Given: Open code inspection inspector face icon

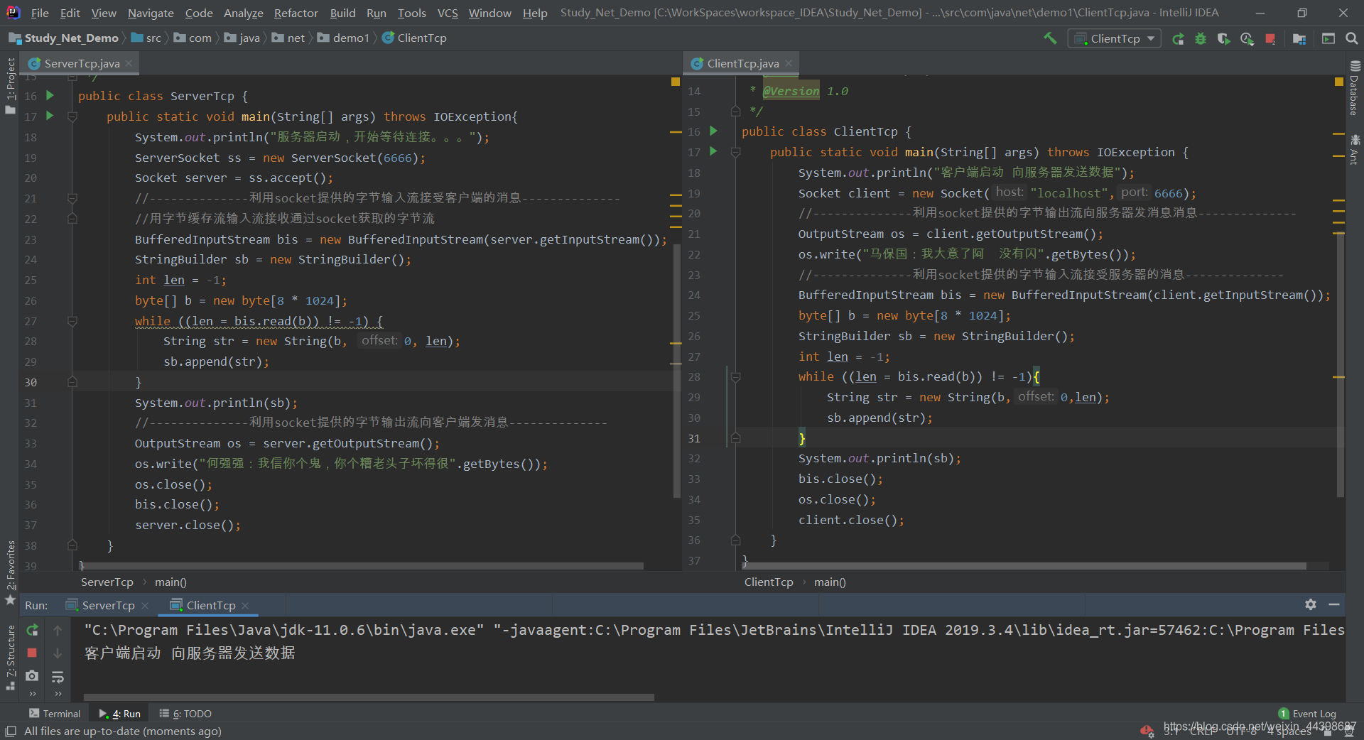Looking at the screenshot, I should tap(1348, 731).
